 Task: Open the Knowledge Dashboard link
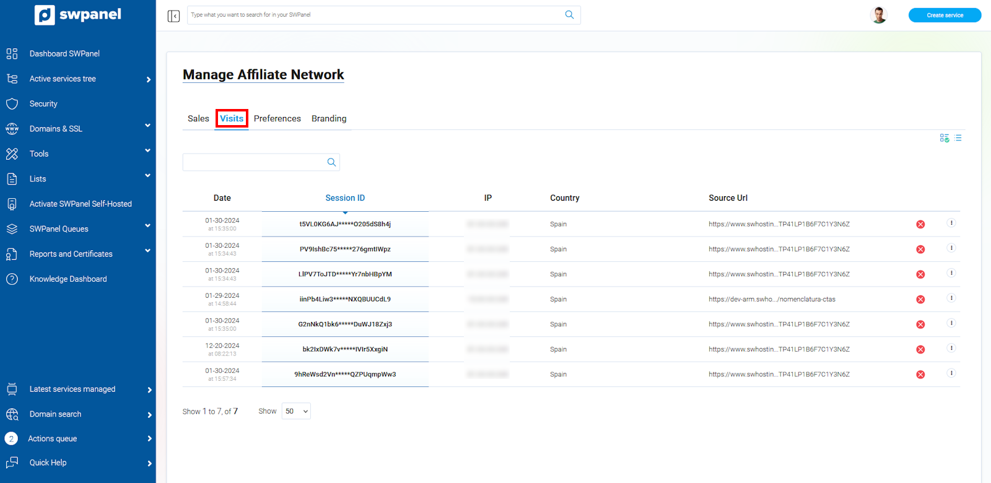pyautogui.click(x=68, y=279)
